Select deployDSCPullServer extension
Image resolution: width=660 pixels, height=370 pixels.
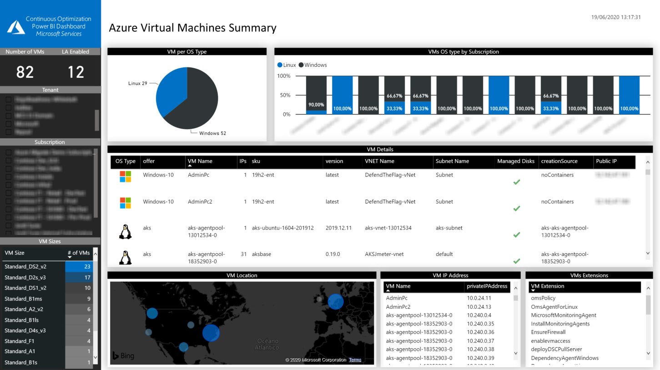[x=556, y=350]
